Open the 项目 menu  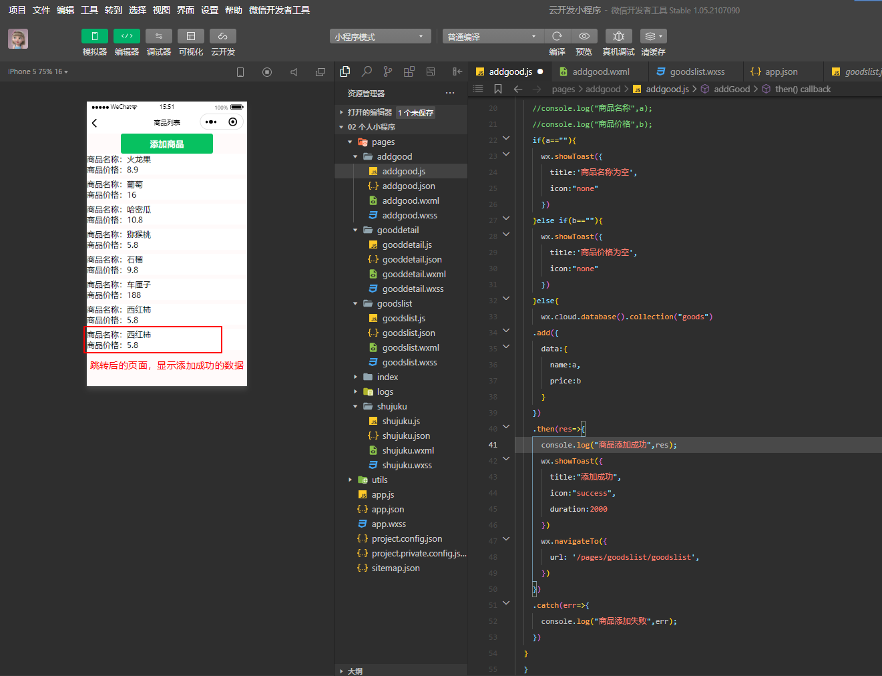coord(17,10)
